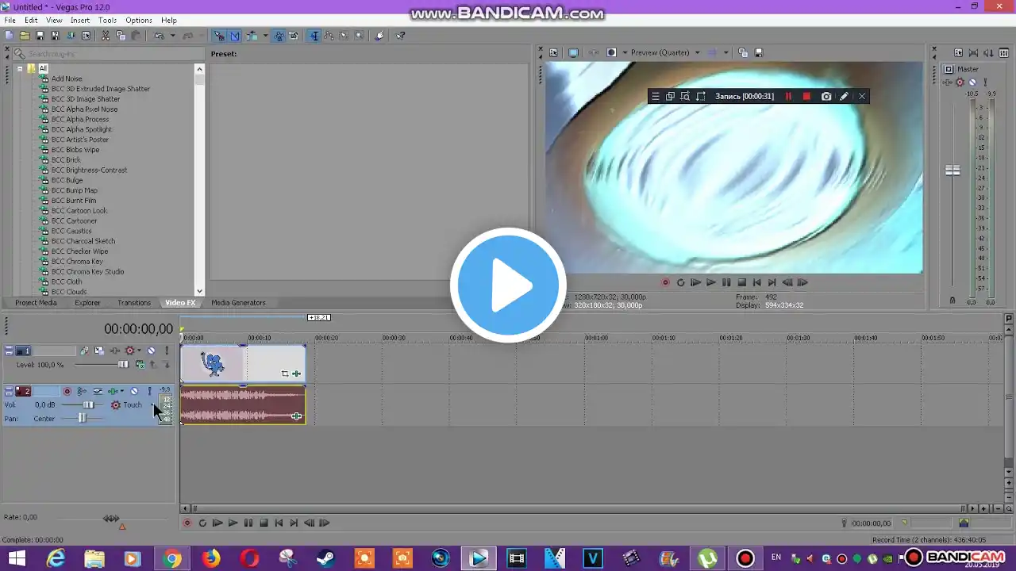Open the undo history dropdown arrow
The width and height of the screenshot is (1016, 571).
[x=172, y=36]
